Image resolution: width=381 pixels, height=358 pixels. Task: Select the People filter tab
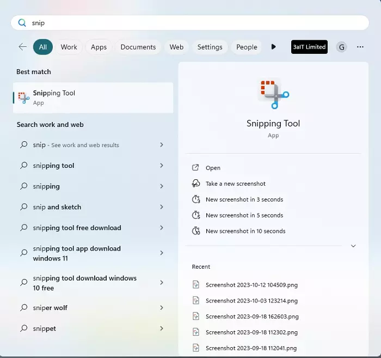coord(247,47)
